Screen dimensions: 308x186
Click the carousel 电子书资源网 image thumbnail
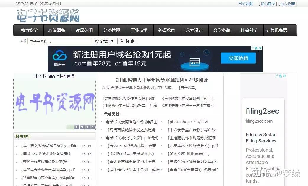55,102
